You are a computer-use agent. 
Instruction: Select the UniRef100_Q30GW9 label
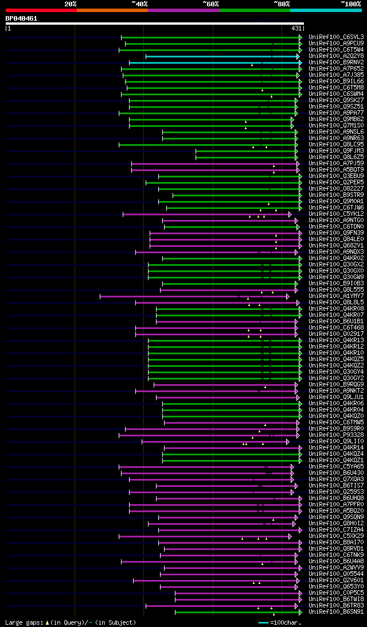(336, 277)
